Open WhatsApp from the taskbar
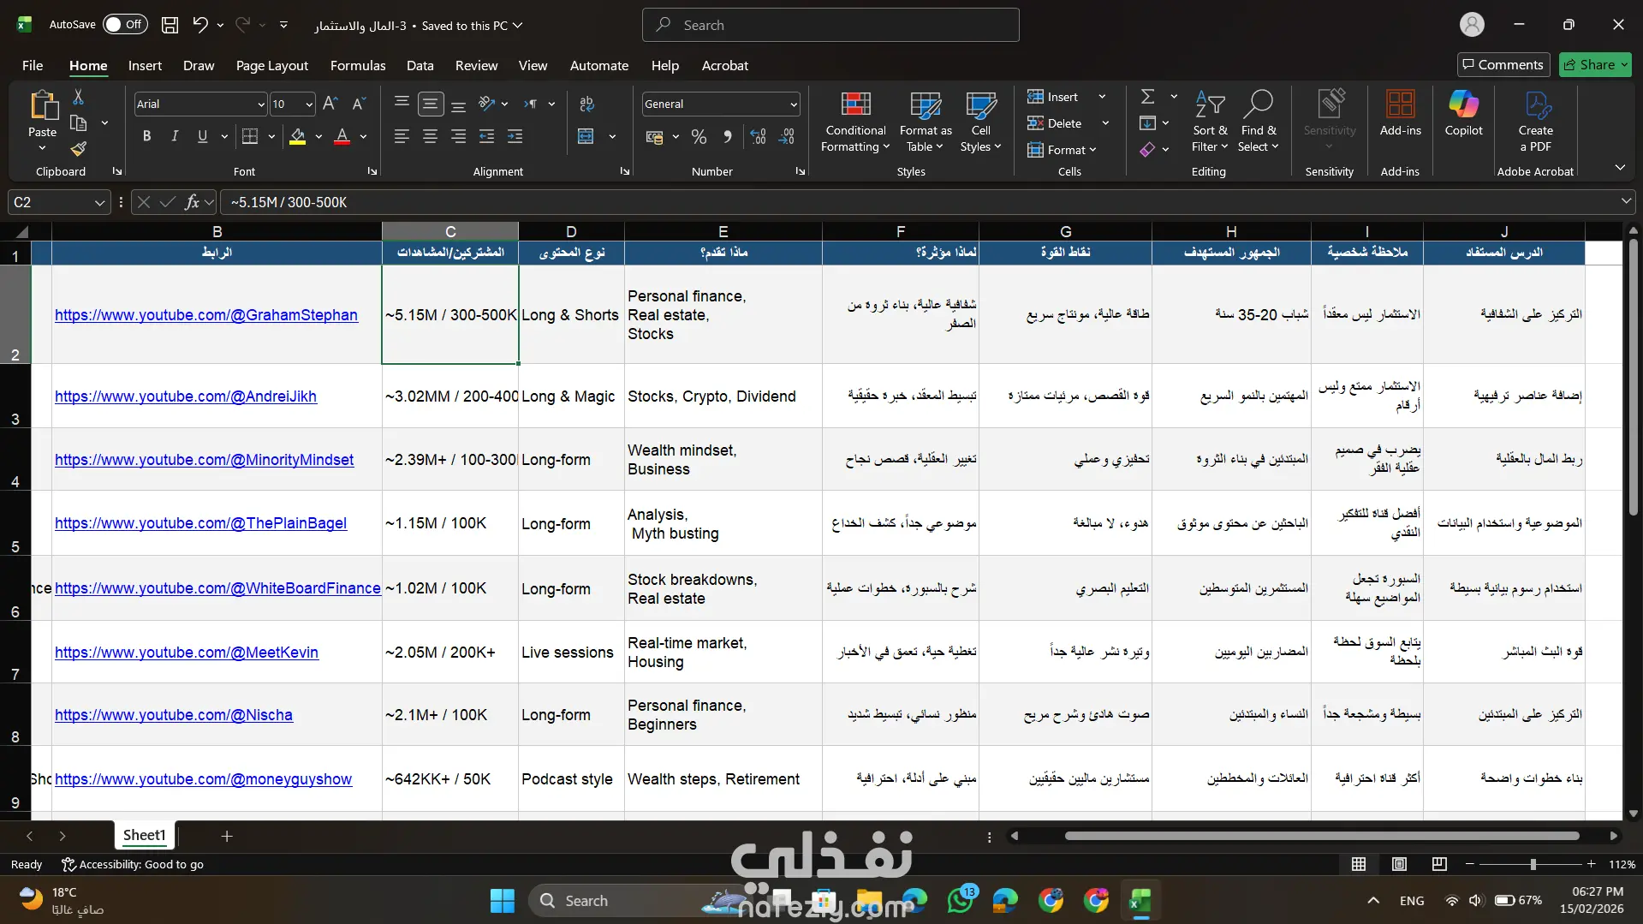This screenshot has width=1643, height=924. tap(961, 900)
